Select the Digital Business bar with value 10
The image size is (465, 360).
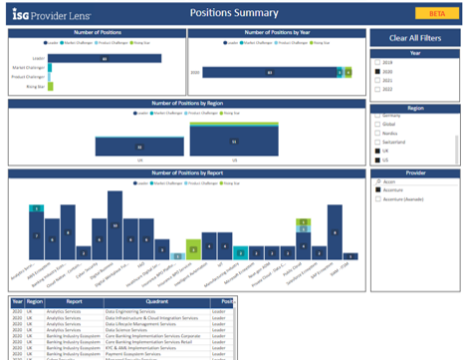pos(115,225)
